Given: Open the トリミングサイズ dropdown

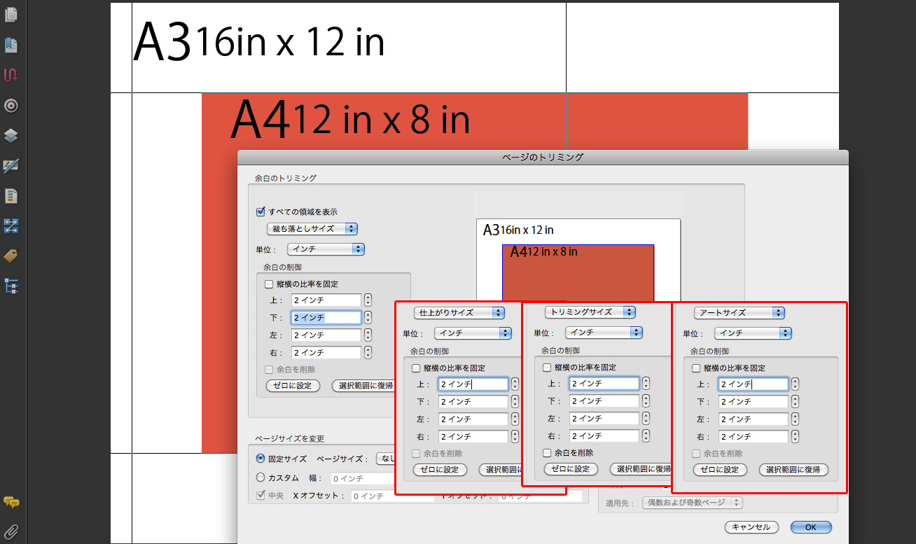Looking at the screenshot, I should pyautogui.click(x=590, y=312).
